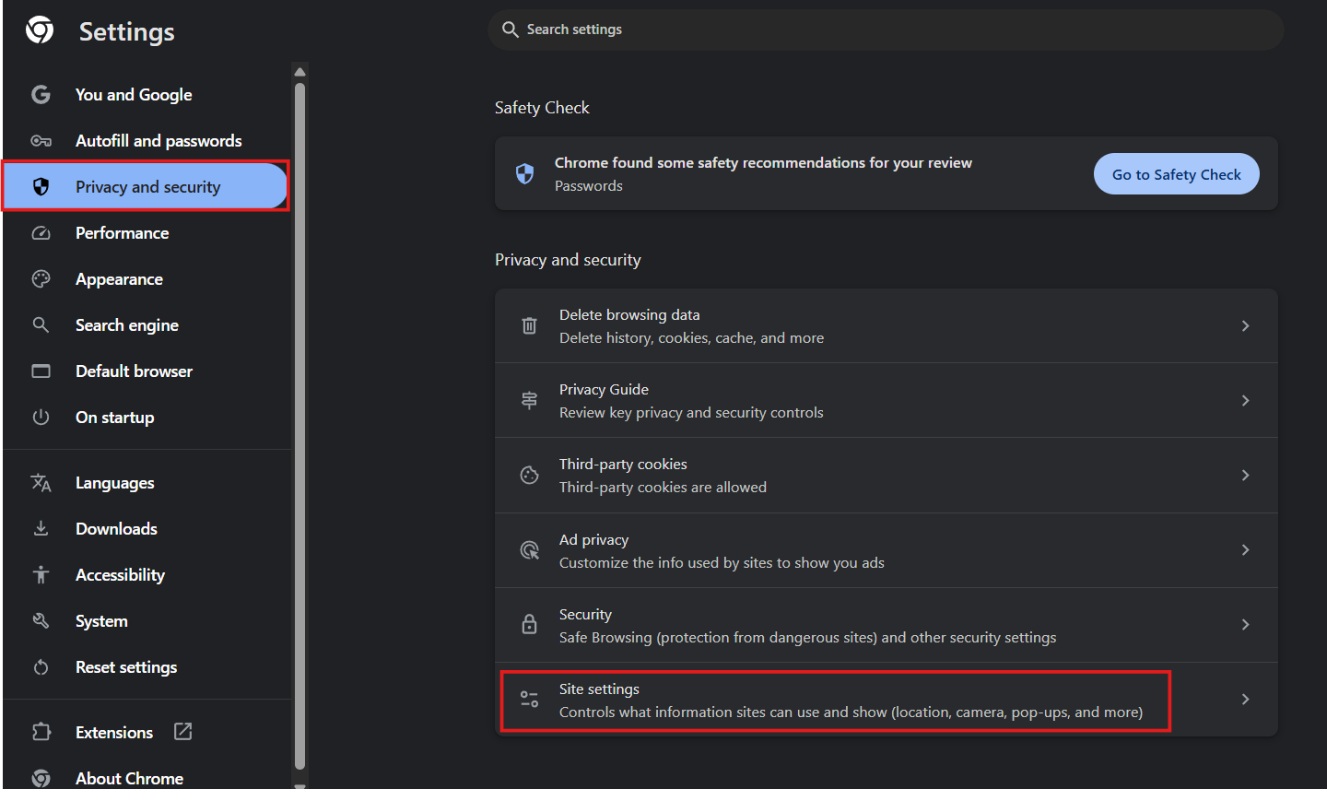1327x789 pixels.
Task: Expand Delete browsing data with its chevron
Action: pyautogui.click(x=1245, y=325)
